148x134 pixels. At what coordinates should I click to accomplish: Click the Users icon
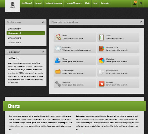(58, 60)
